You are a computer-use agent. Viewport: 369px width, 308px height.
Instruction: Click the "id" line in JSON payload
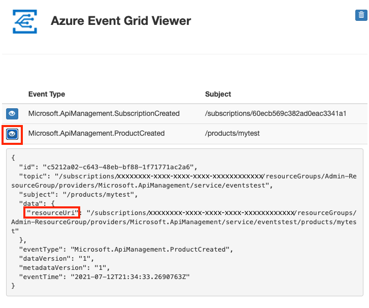(108, 167)
